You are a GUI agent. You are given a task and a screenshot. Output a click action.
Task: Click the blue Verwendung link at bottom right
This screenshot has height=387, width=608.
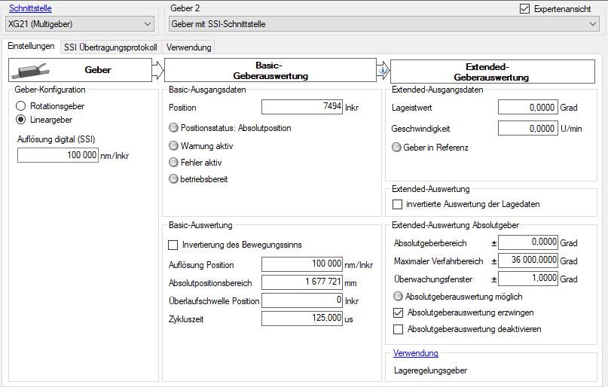(x=416, y=353)
